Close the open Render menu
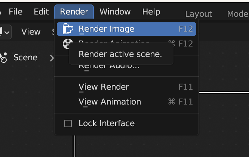The height and width of the screenshot is (157, 249). point(74,12)
